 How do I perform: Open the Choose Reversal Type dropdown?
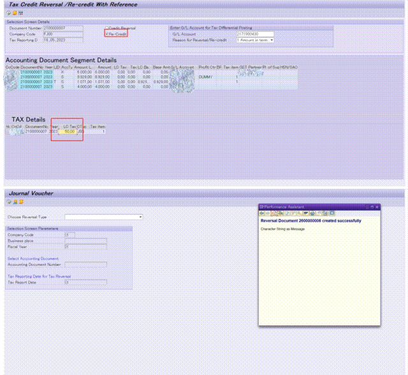[x=140, y=217]
